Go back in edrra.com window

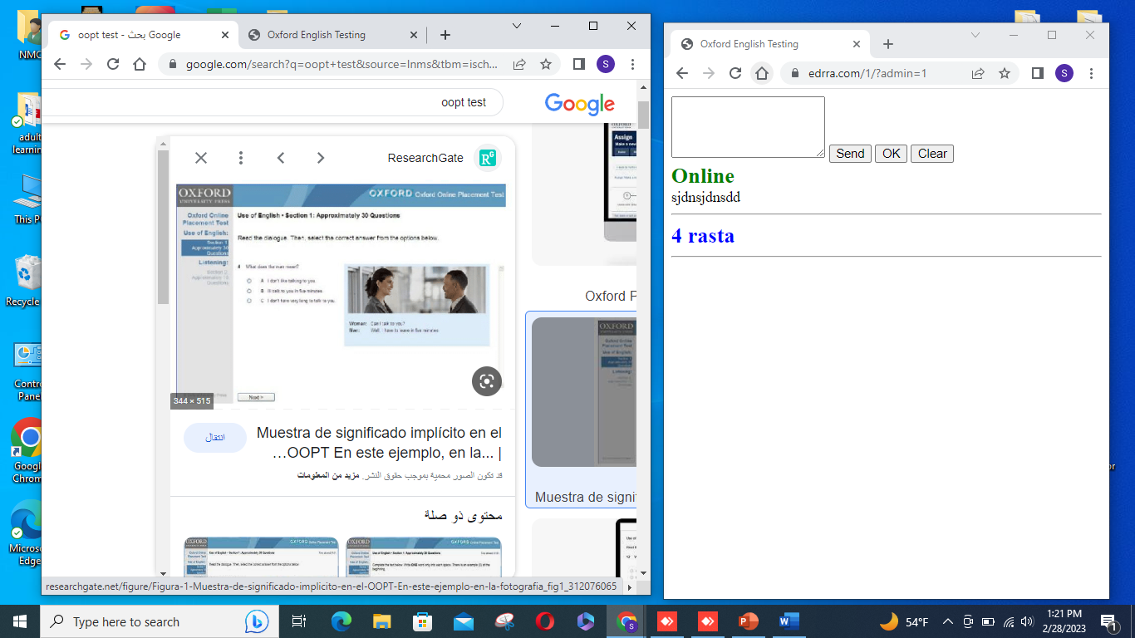tap(682, 73)
